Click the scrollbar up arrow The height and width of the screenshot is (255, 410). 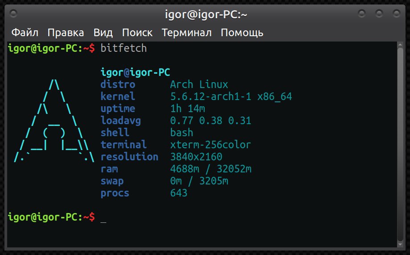[x=400, y=45]
